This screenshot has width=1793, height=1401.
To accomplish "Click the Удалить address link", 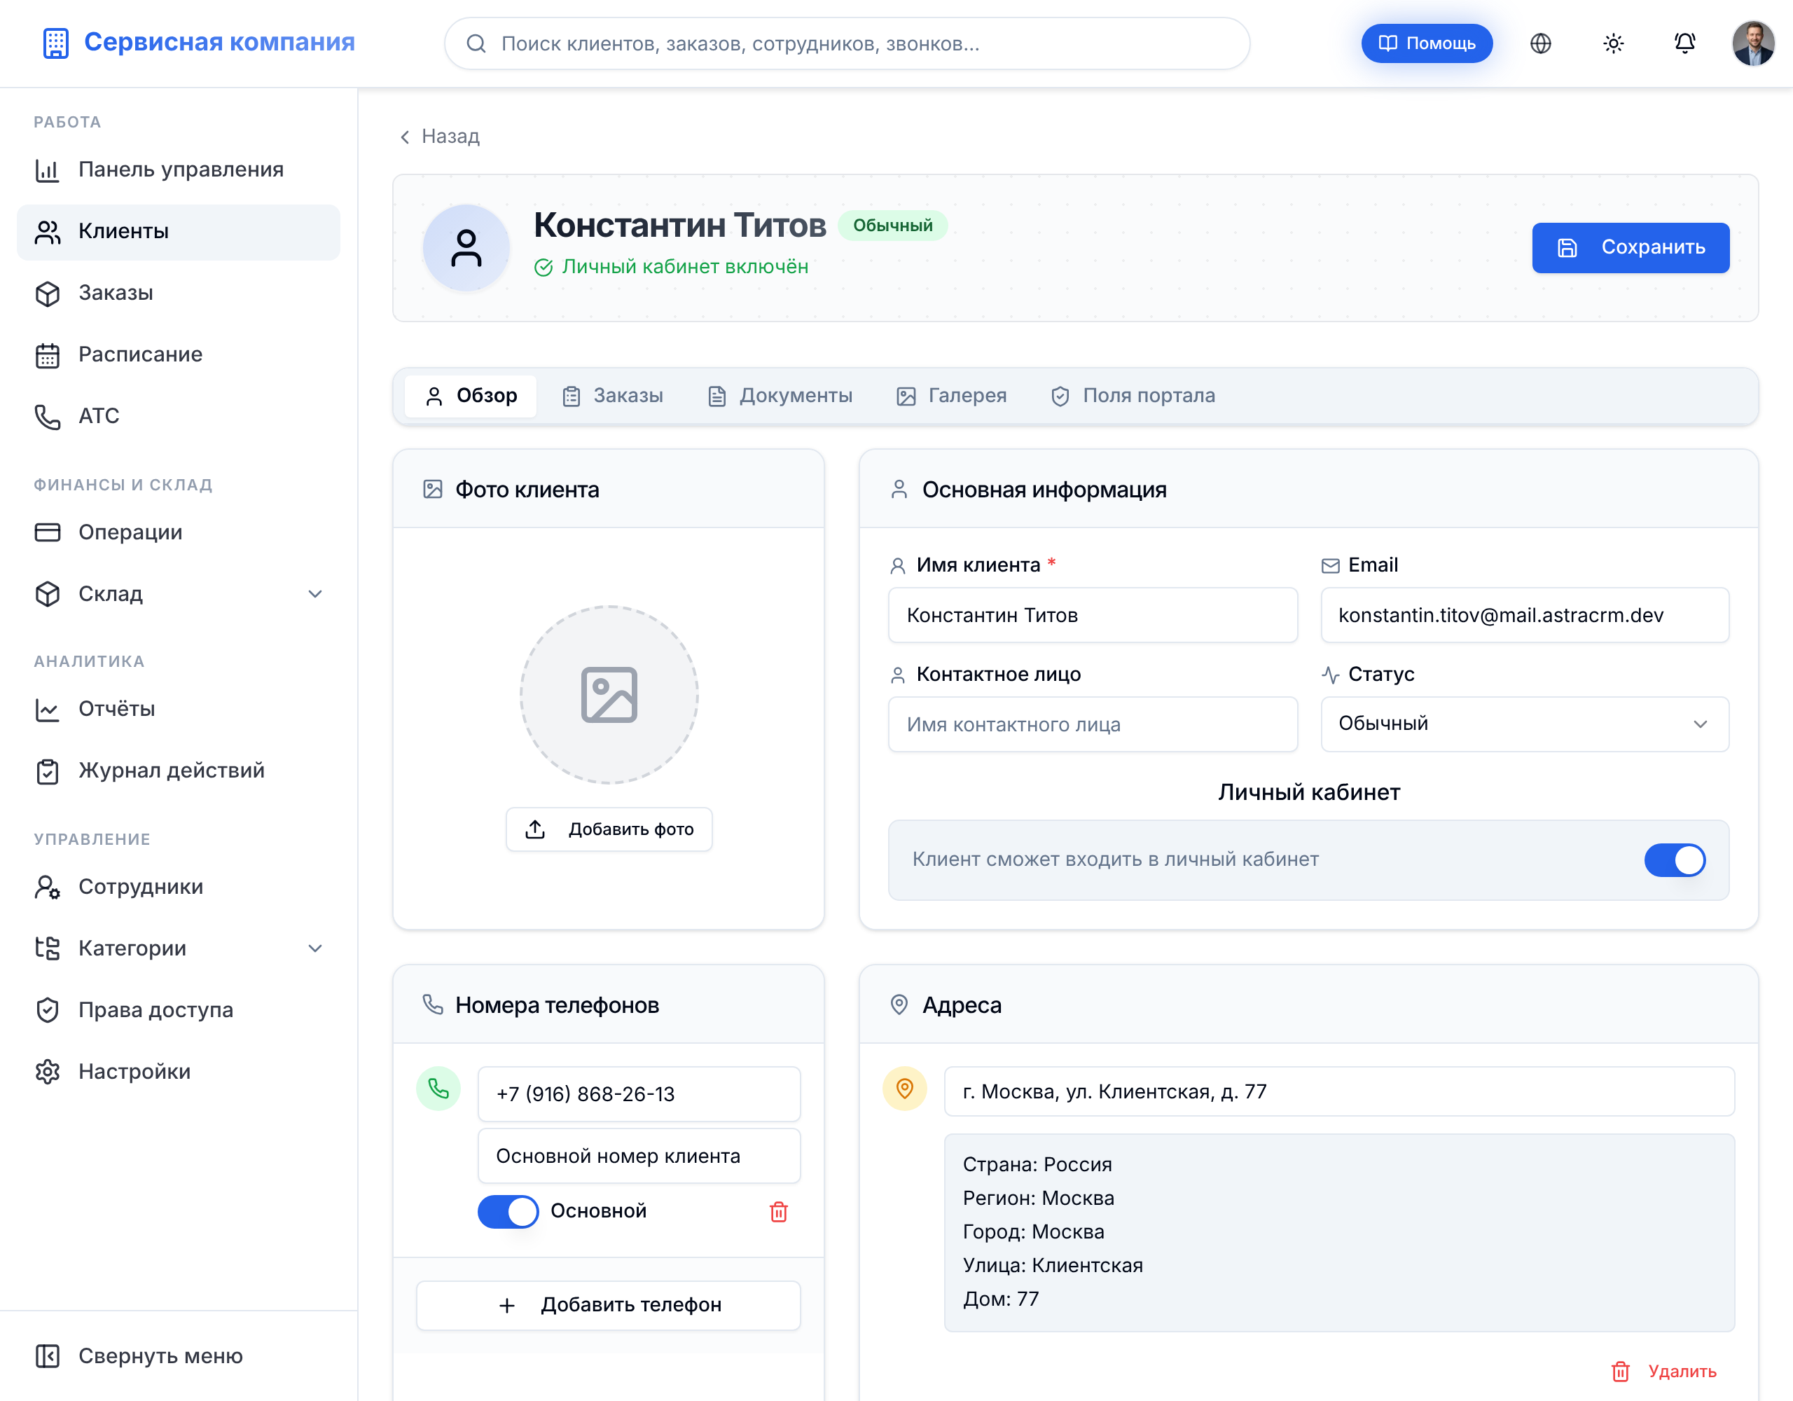I will pos(1664,1372).
